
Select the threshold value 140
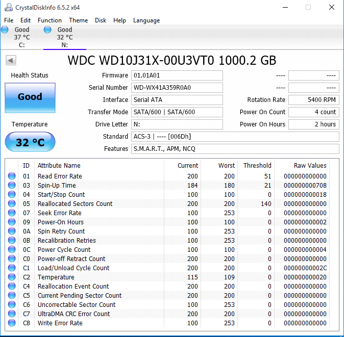click(x=266, y=204)
